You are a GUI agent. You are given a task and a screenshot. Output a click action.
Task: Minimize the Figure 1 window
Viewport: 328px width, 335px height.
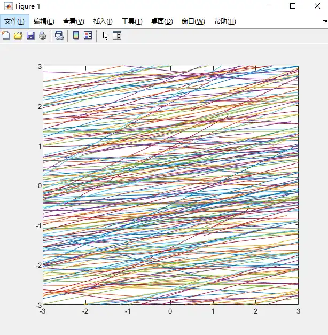click(x=269, y=6)
